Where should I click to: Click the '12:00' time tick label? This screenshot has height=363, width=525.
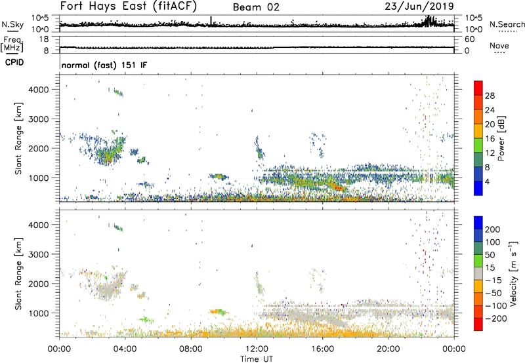[257, 349]
